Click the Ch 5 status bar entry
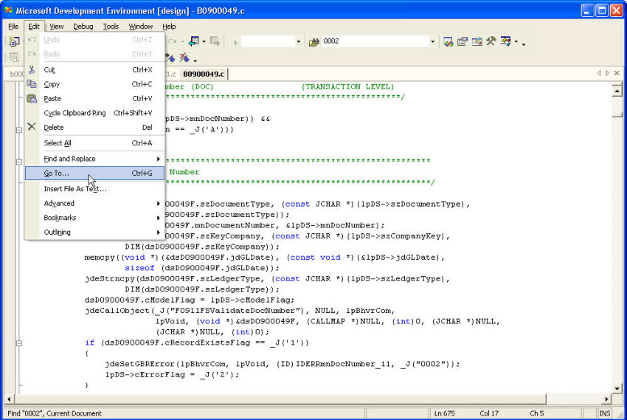Screen dimensions: 627x420 point(536,413)
